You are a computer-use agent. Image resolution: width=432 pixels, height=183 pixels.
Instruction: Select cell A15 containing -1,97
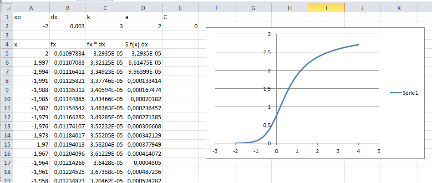tap(31, 144)
